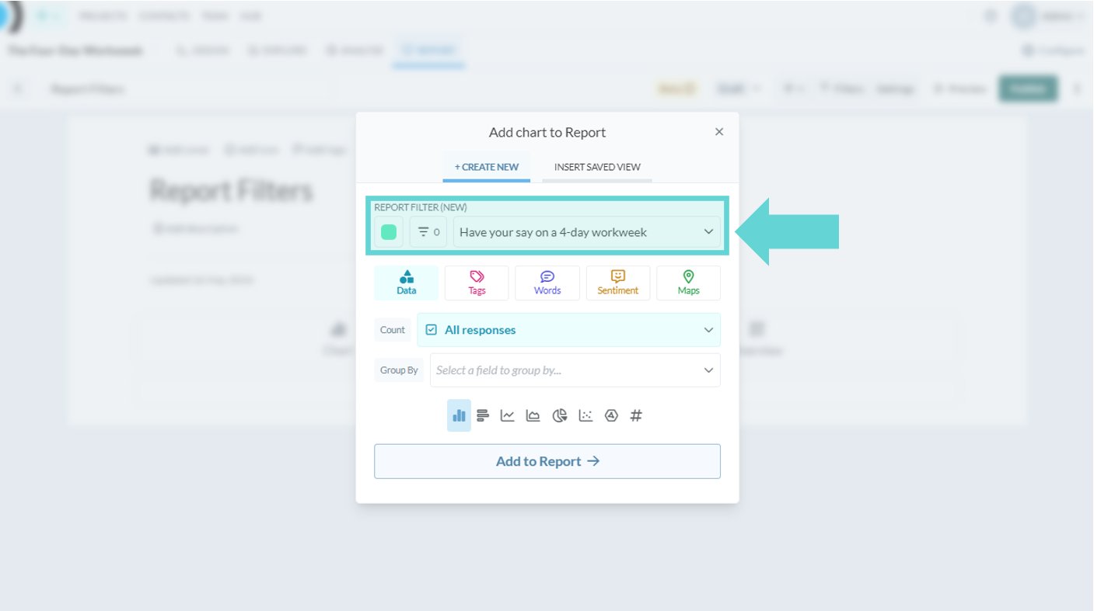
Task: Choose the pie chart icon
Action: pos(560,415)
